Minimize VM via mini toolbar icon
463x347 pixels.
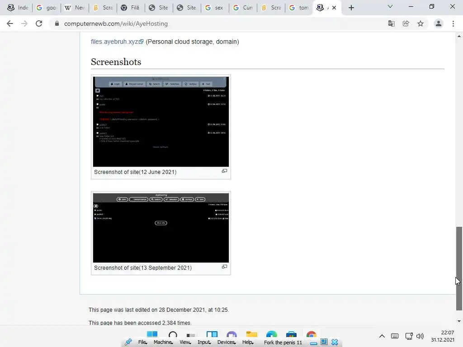(x=314, y=342)
